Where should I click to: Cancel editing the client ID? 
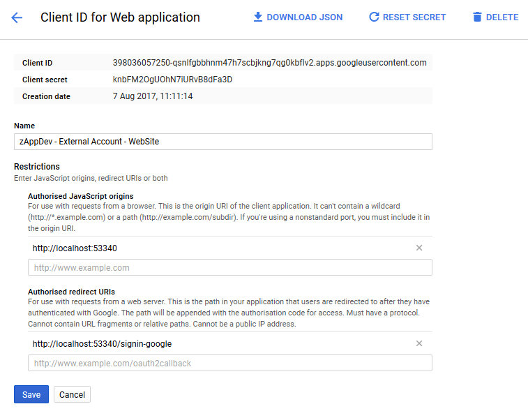(x=72, y=394)
